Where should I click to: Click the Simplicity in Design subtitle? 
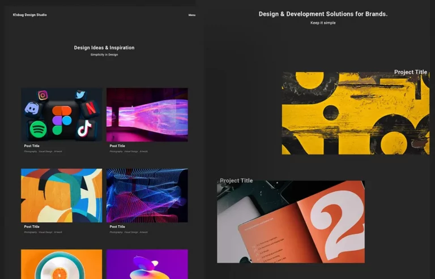pyautogui.click(x=104, y=54)
